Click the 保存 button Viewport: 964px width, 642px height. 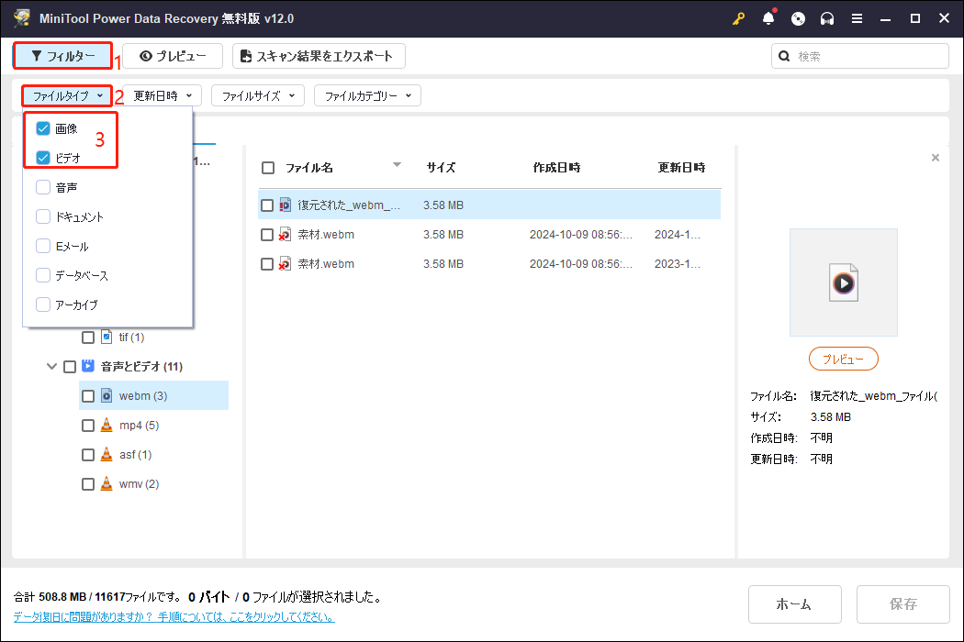click(903, 603)
